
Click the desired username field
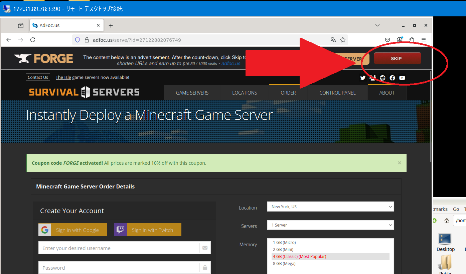point(125,248)
